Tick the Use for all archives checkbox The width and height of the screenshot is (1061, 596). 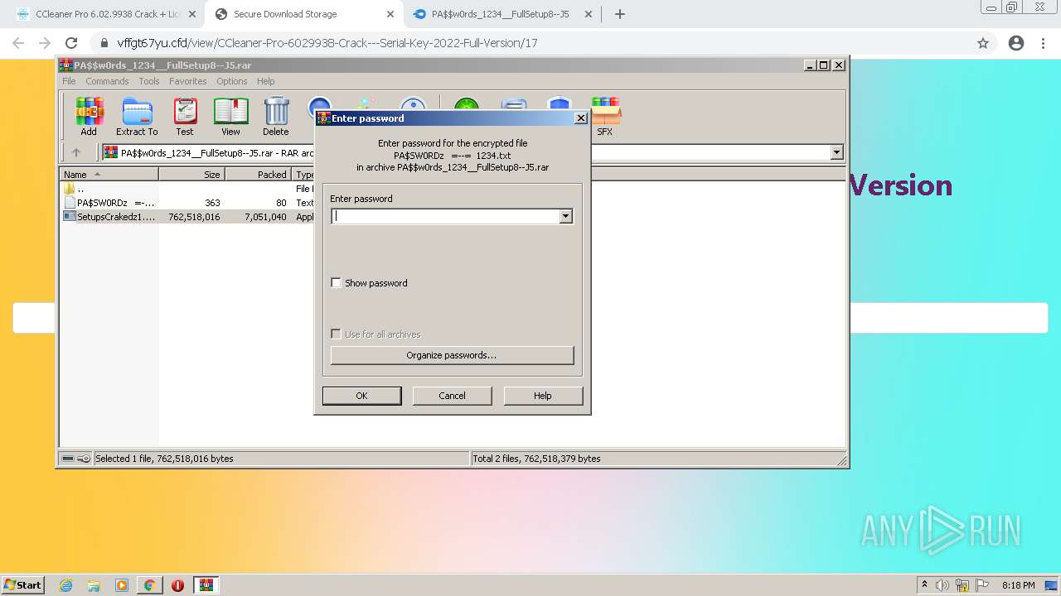[x=336, y=334]
